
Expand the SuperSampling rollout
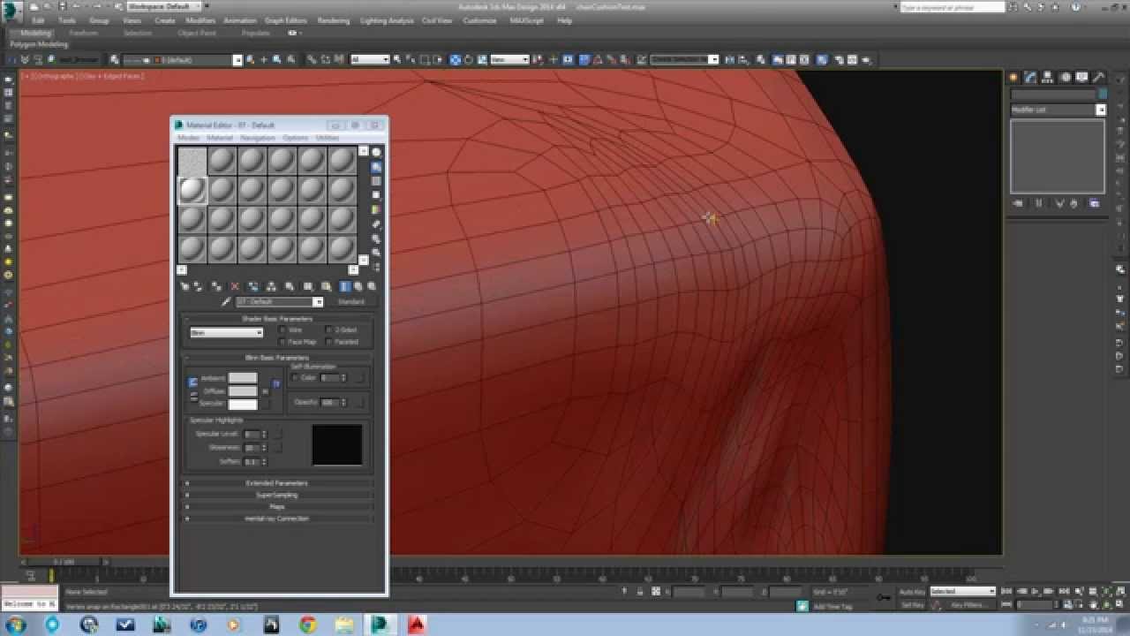point(277,496)
